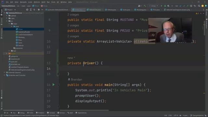This screenshot has height=117, width=208.
Task: Click editor vertical scrollbar
Action: pyautogui.click(x=204, y=28)
